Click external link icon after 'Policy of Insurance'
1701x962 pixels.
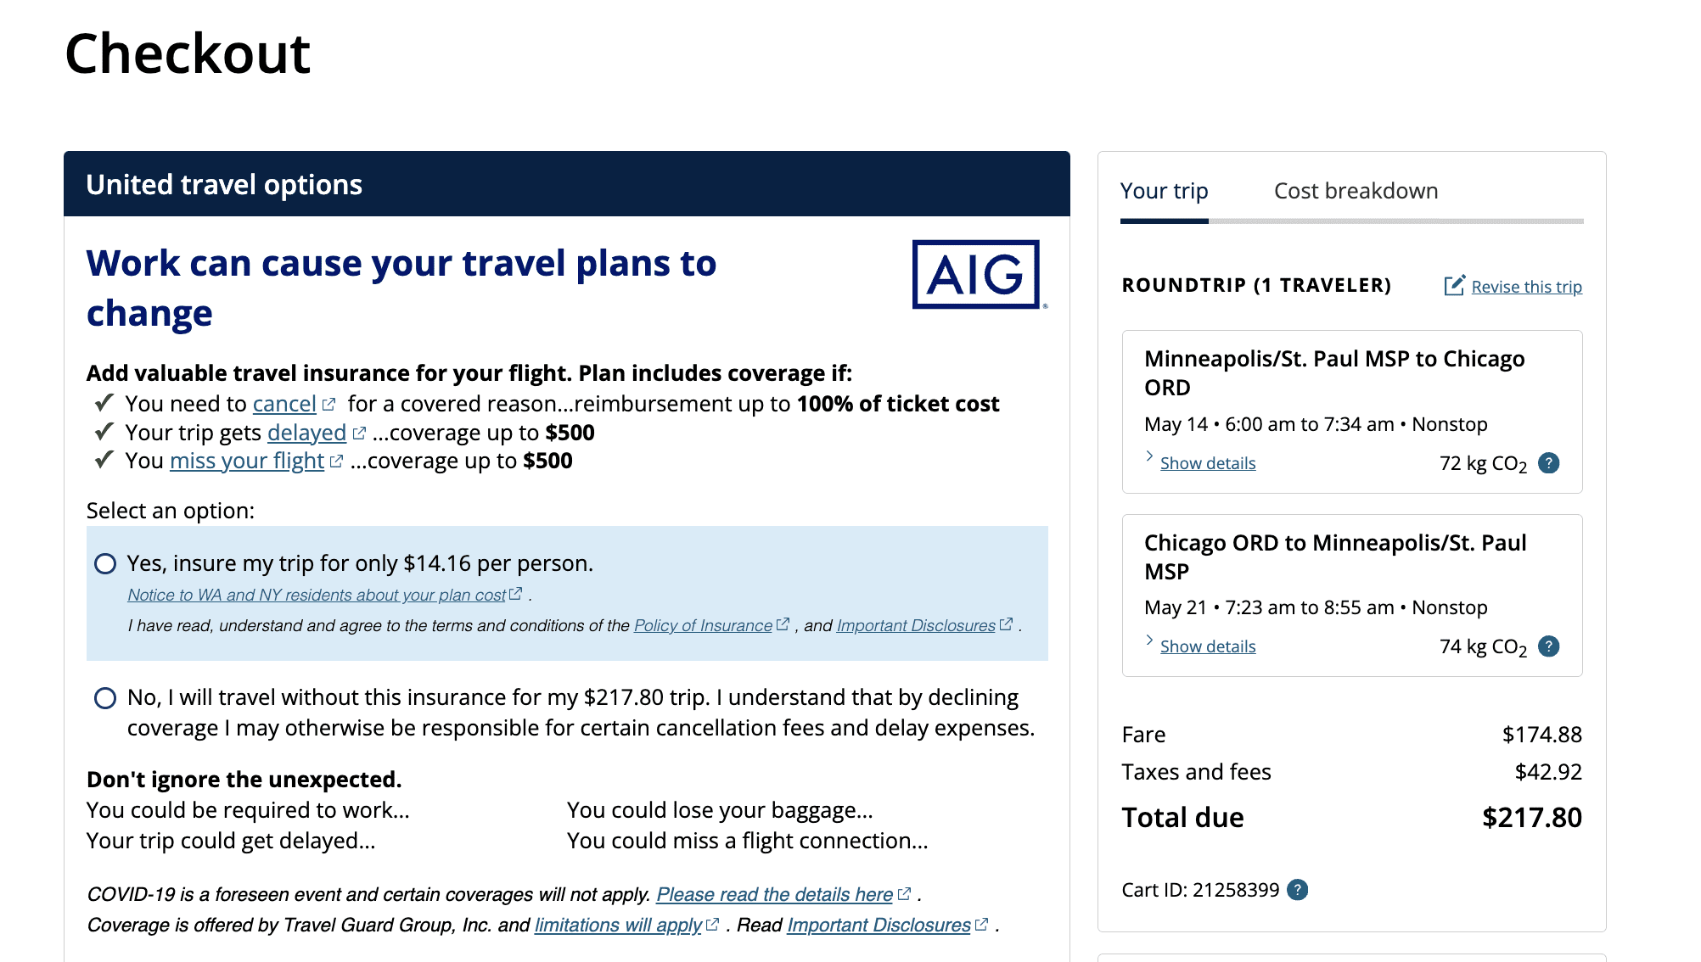783,624
